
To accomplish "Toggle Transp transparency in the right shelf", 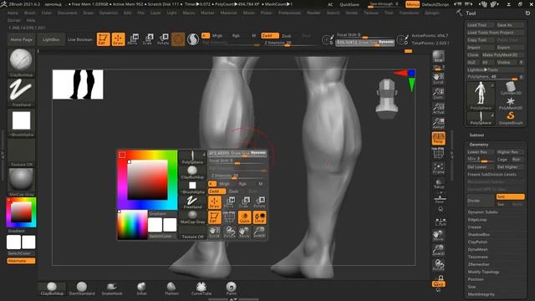I will (439, 184).
